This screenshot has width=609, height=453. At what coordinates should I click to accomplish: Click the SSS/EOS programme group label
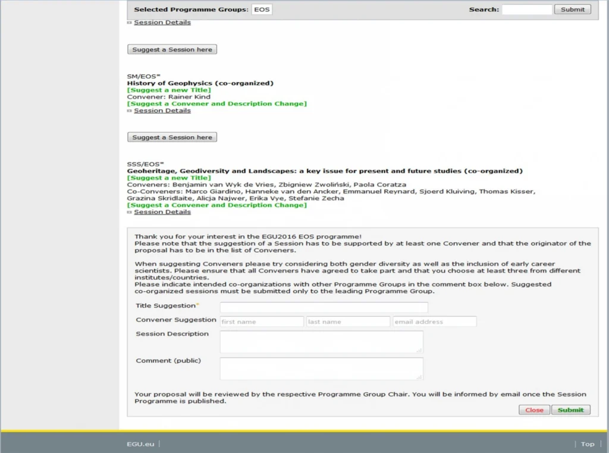[x=145, y=164]
